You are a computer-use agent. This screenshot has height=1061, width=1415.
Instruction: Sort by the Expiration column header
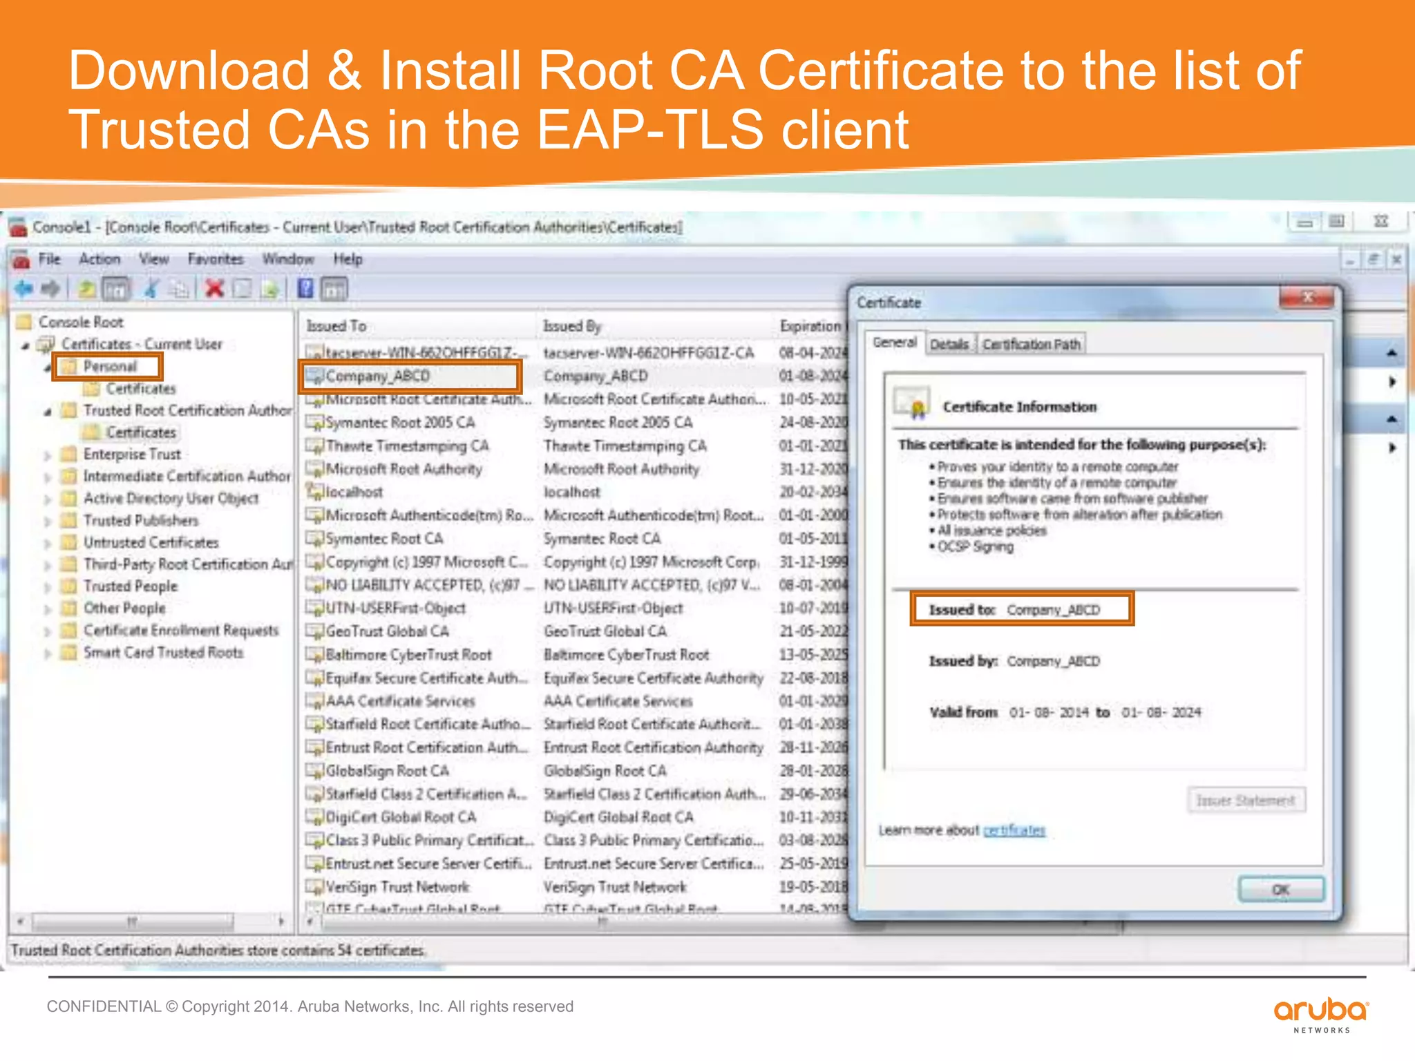click(x=810, y=326)
